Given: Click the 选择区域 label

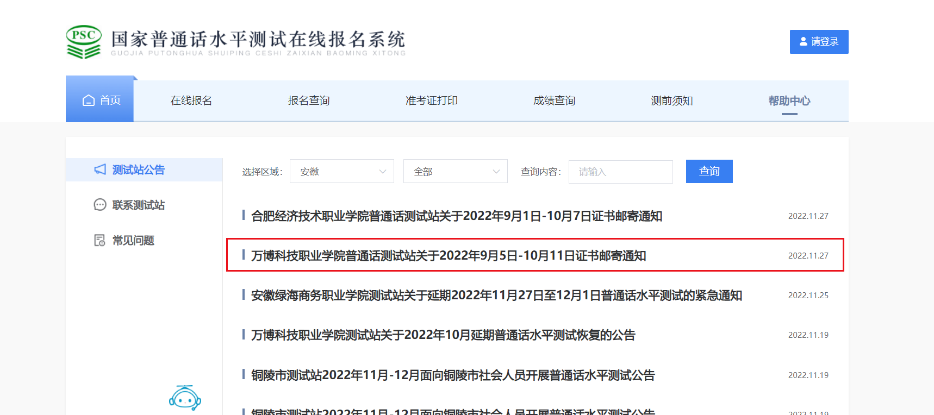Looking at the screenshot, I should coord(263,172).
